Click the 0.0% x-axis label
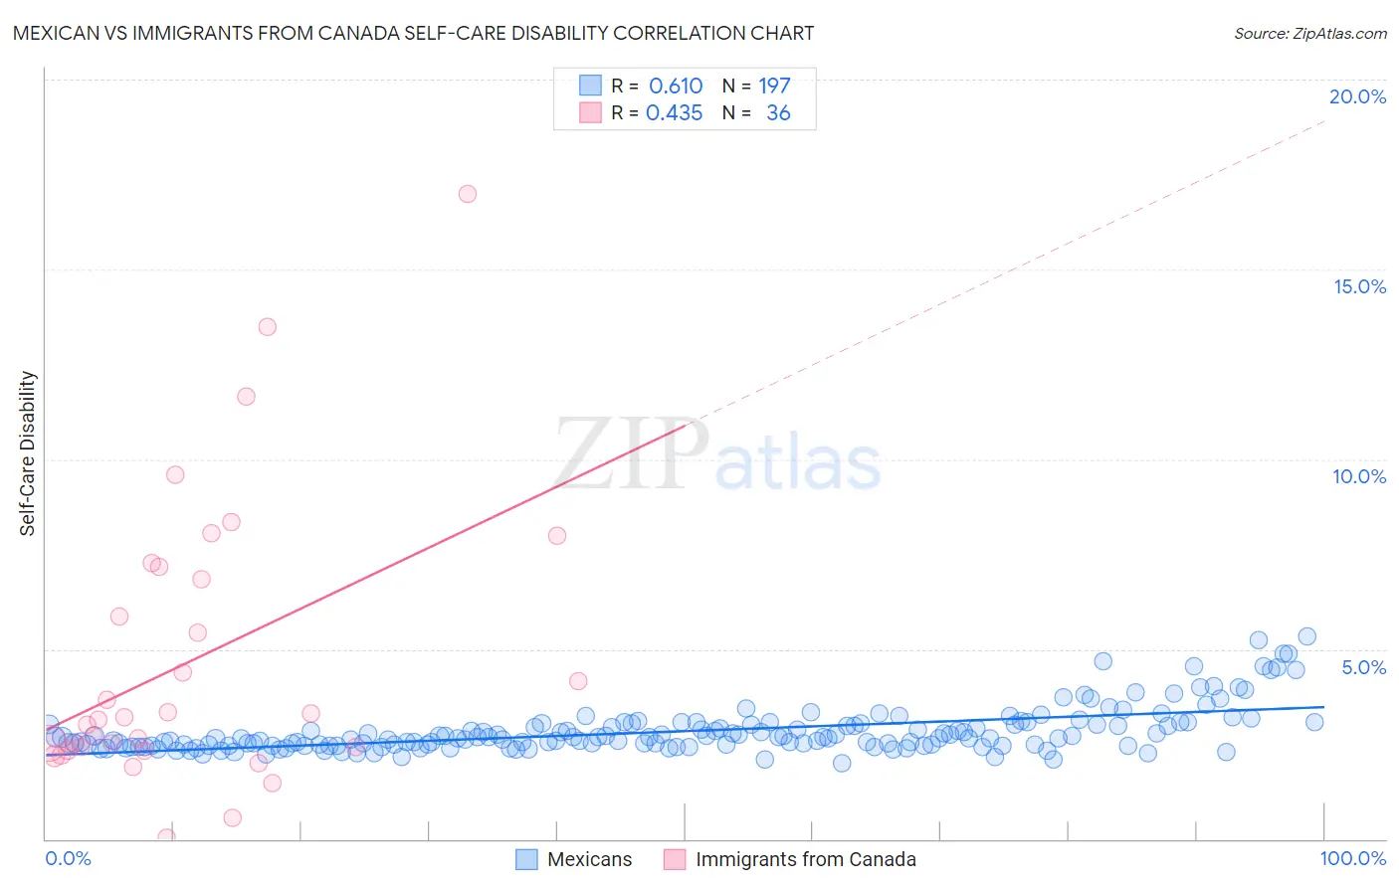Viewport: 1399px width, 887px height. tap(69, 858)
